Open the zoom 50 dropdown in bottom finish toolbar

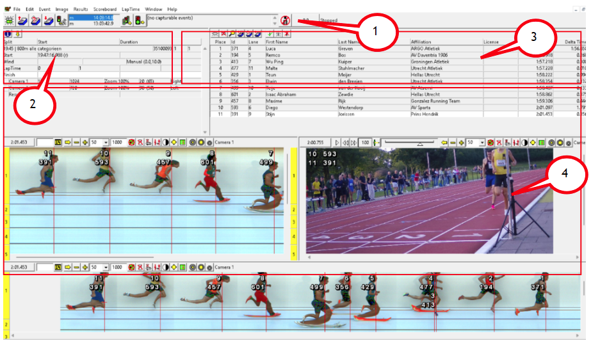point(106,266)
